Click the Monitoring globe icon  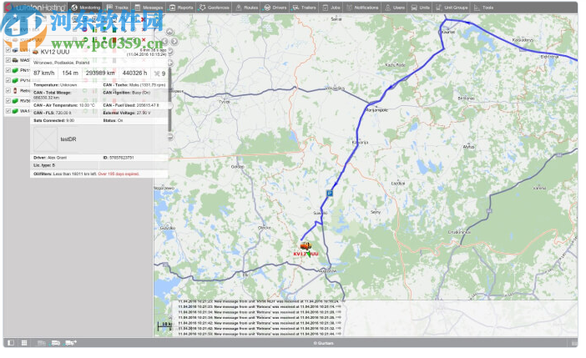pyautogui.click(x=74, y=8)
